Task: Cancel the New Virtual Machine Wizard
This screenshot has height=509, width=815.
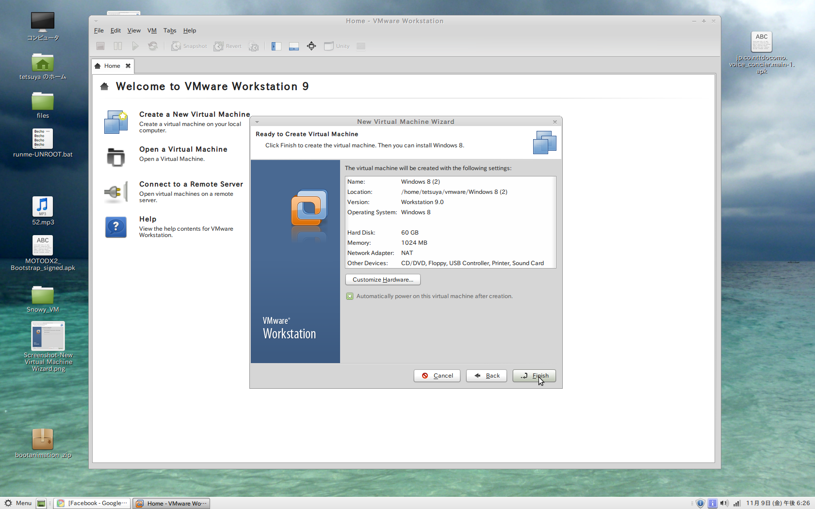Action: click(x=437, y=376)
